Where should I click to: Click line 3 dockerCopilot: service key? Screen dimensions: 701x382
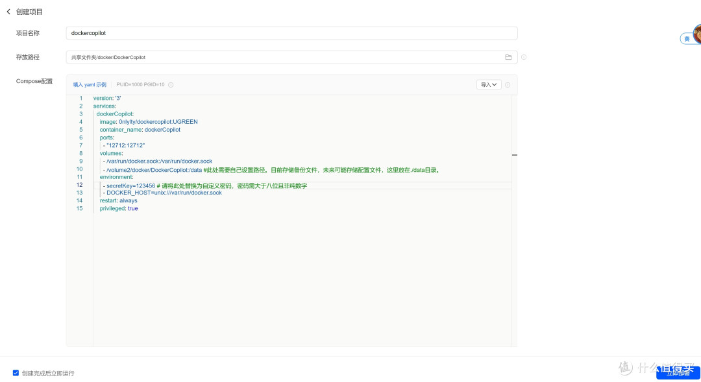click(x=115, y=114)
